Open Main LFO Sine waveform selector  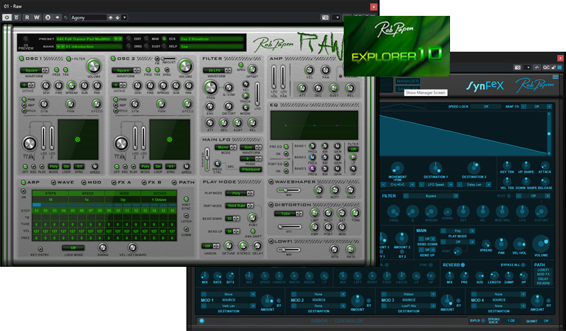click(x=251, y=148)
